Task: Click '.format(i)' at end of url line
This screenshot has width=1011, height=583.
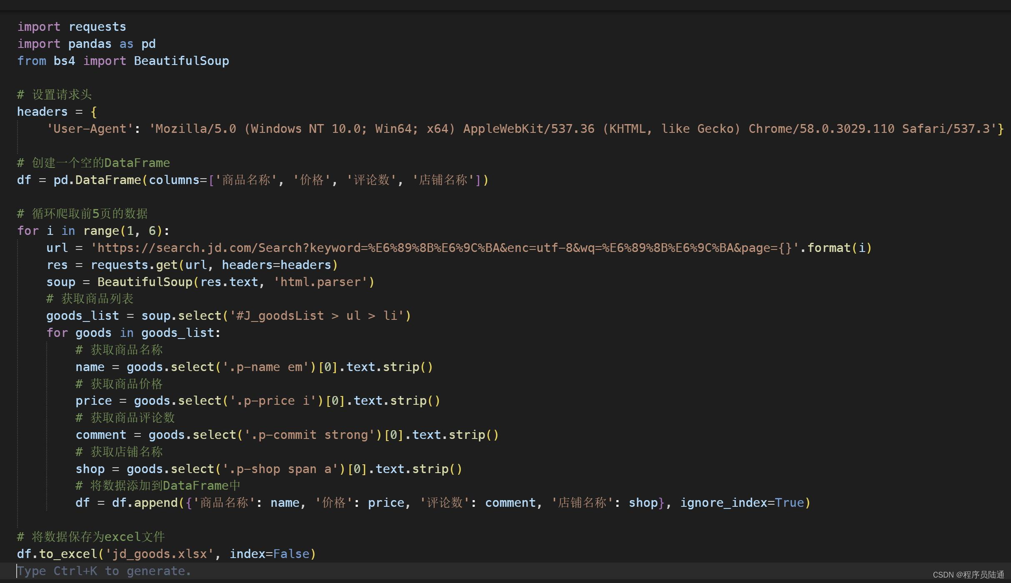Action: coord(836,248)
